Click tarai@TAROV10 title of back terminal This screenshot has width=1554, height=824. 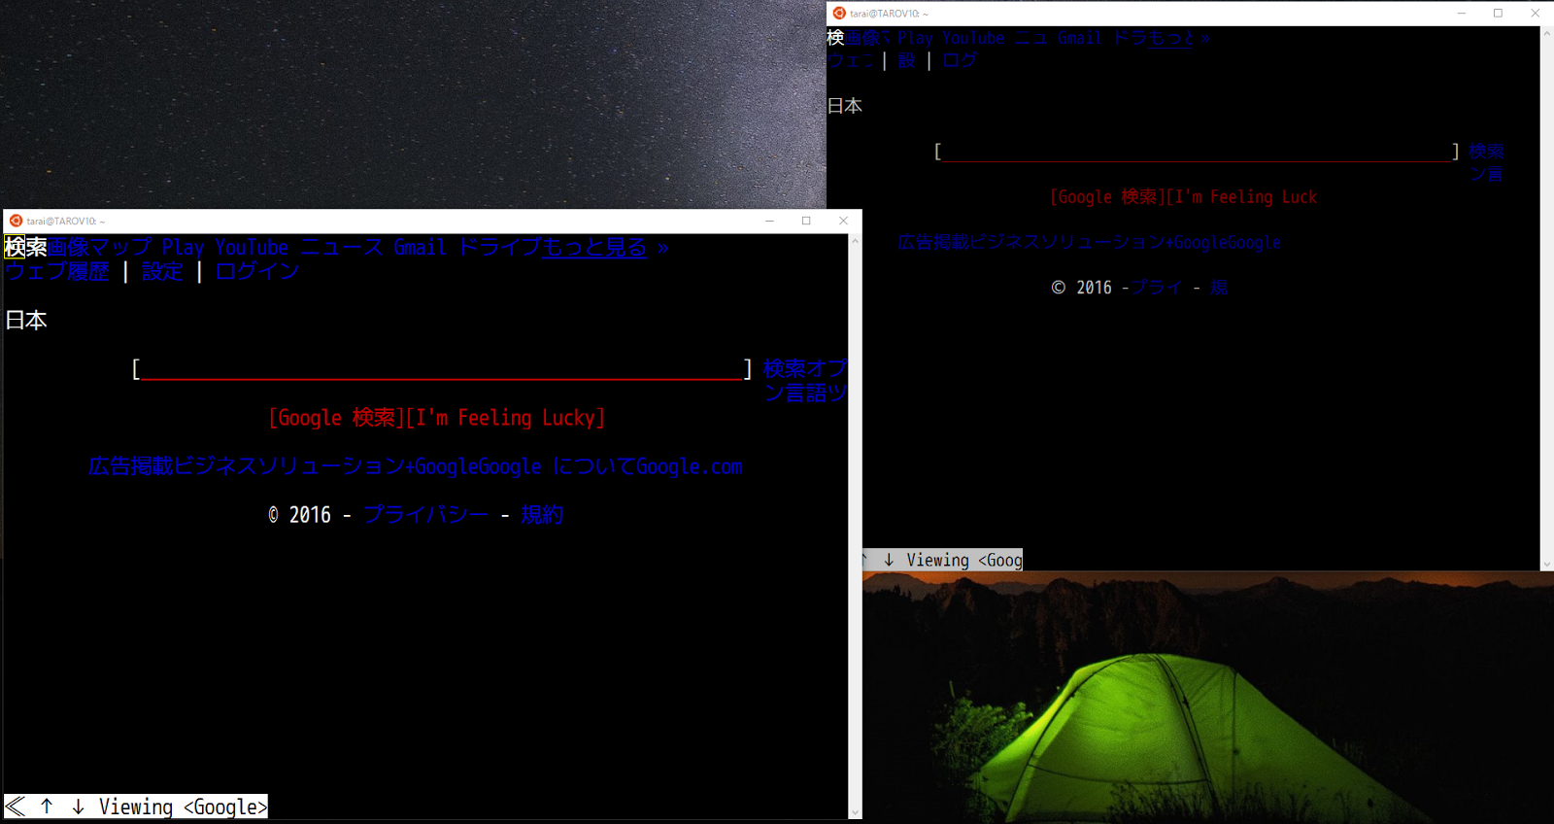tap(890, 14)
